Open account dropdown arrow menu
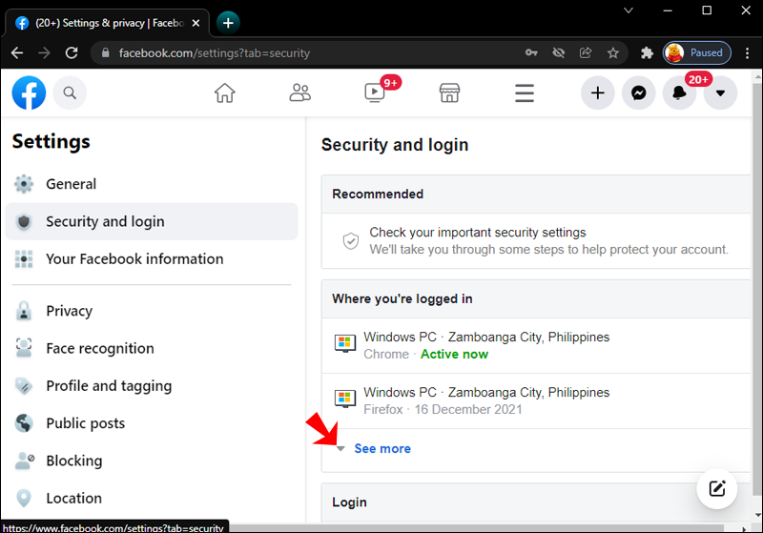This screenshot has width=763, height=533. [720, 92]
